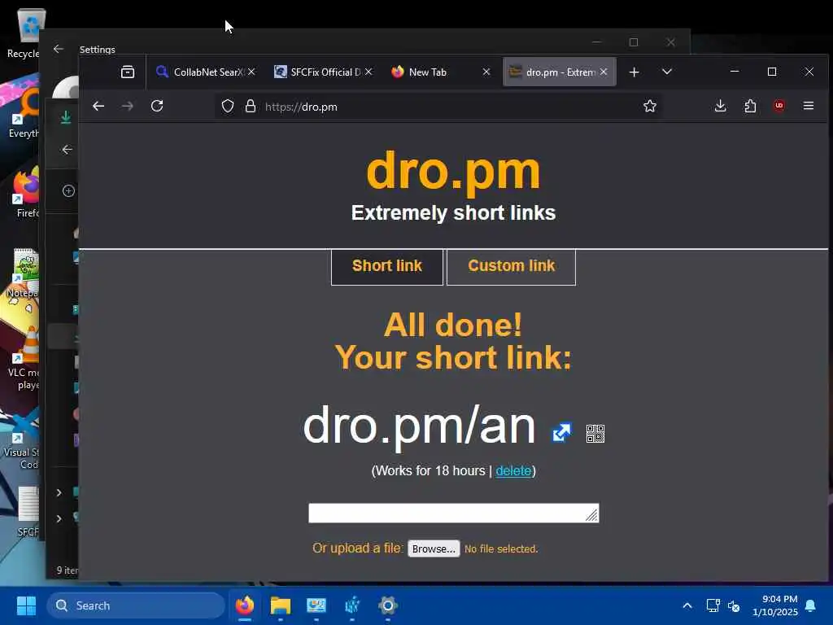Open Firefox View icon
833x625 pixels.
tap(128, 72)
